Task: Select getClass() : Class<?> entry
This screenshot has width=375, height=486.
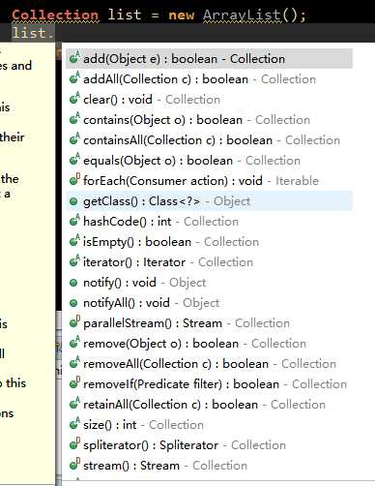Action: pos(209,201)
